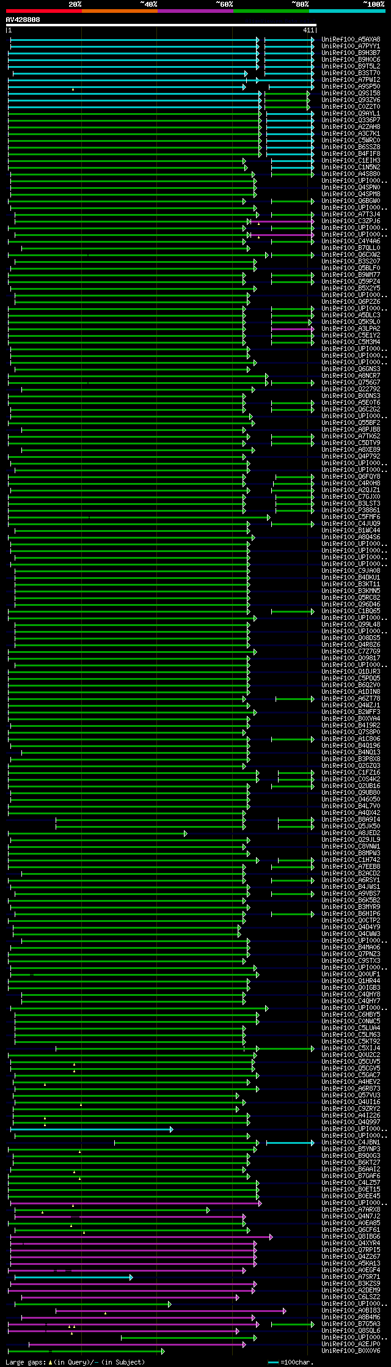Click the cyan alignment segment for UniRef100_C4JBN1
Screen dimensions: 391x1367
[x=290, y=1142]
